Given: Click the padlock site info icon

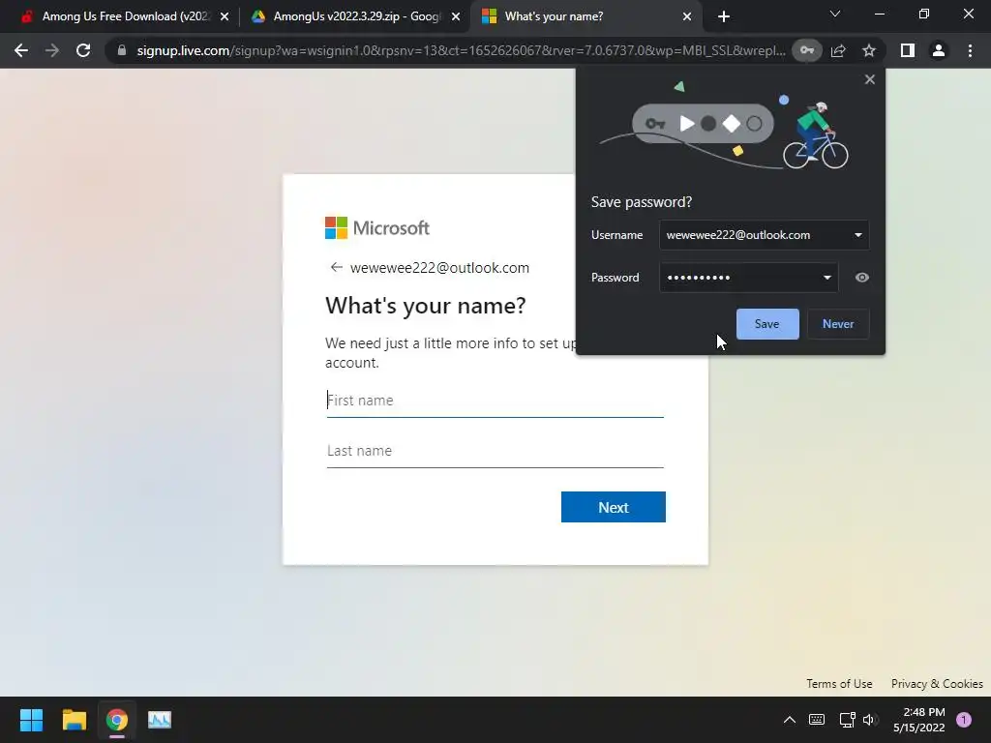Looking at the screenshot, I should pos(122,50).
